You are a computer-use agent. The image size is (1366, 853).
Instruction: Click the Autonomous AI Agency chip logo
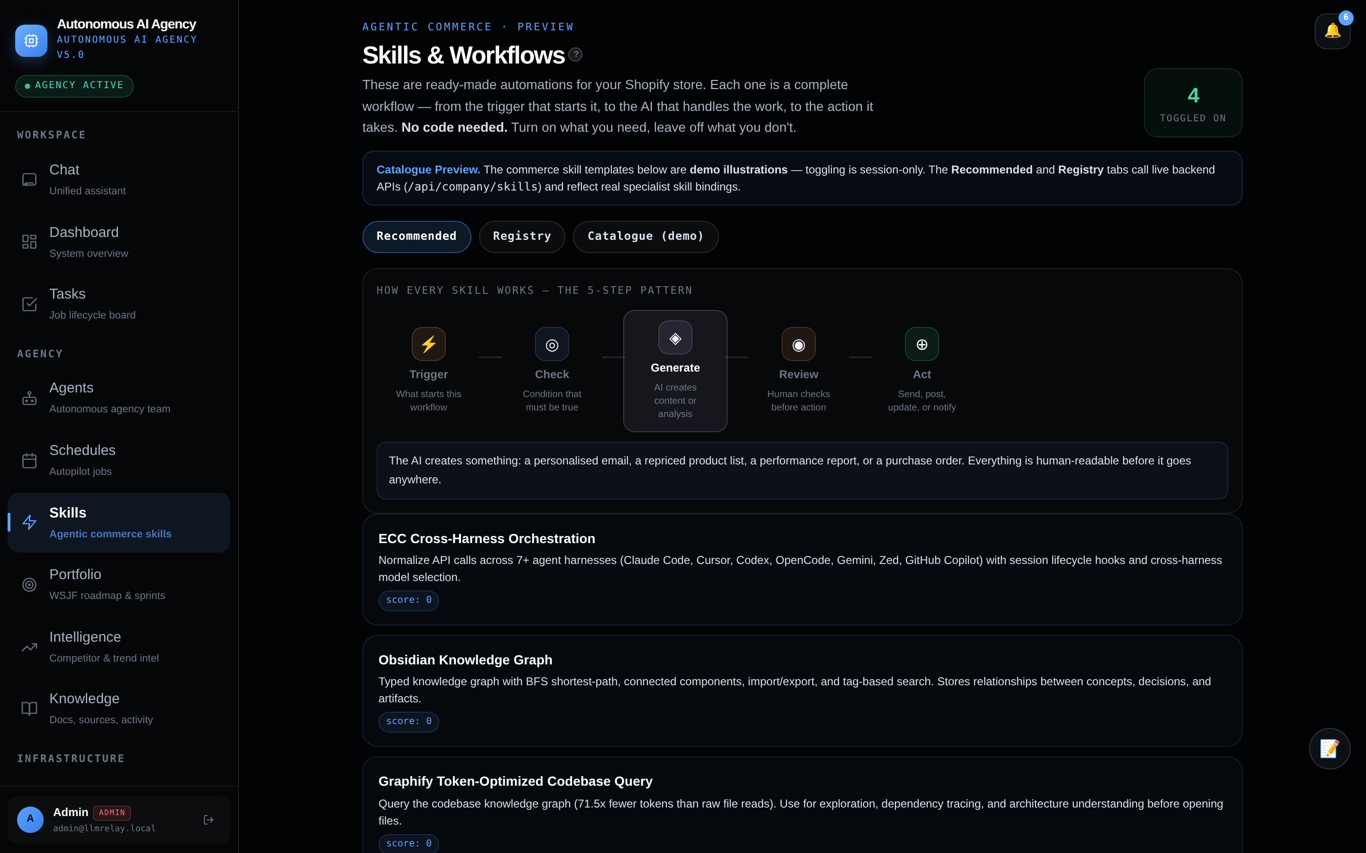pos(31,40)
